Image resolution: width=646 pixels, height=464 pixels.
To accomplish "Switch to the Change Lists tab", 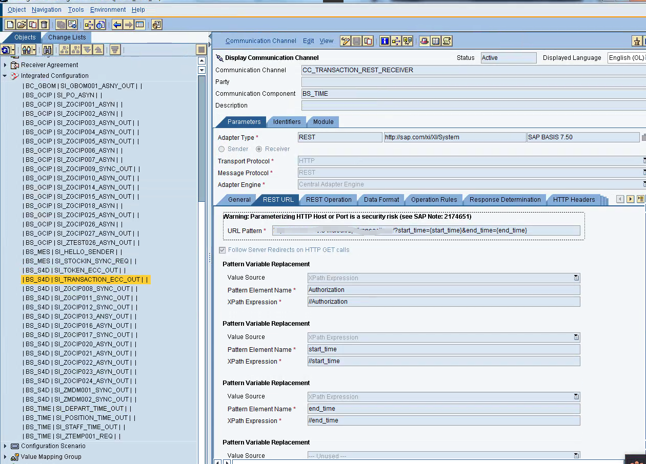I will (x=67, y=37).
